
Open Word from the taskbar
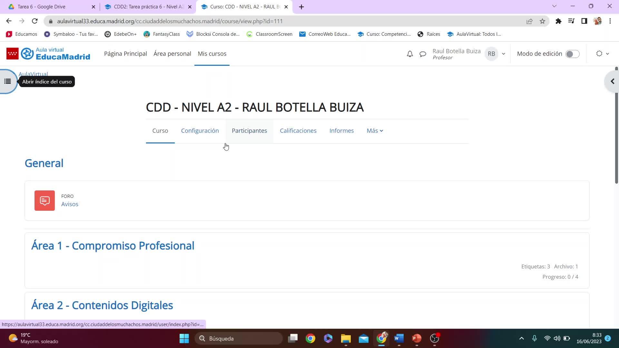pyautogui.click(x=399, y=338)
